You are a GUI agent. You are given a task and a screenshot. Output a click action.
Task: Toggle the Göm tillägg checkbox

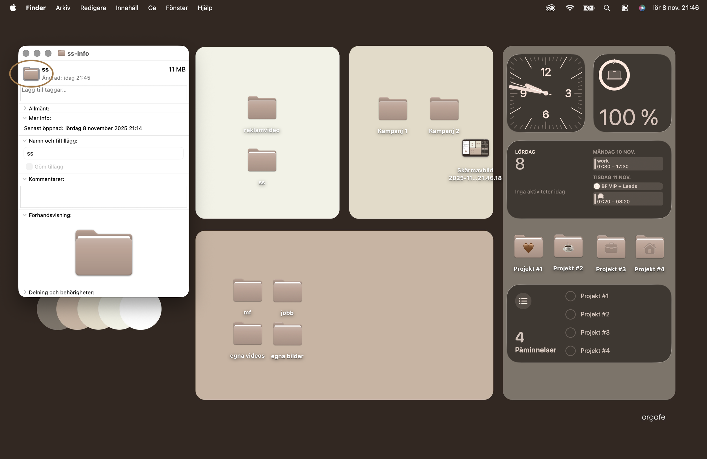tap(29, 167)
